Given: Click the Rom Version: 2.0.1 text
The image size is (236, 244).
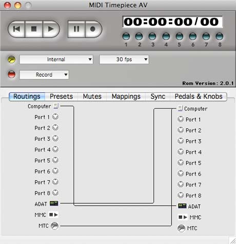Looking at the screenshot, I should coord(208,83).
